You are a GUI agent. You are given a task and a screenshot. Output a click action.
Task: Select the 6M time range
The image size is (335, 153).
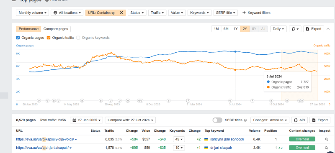(x=226, y=29)
